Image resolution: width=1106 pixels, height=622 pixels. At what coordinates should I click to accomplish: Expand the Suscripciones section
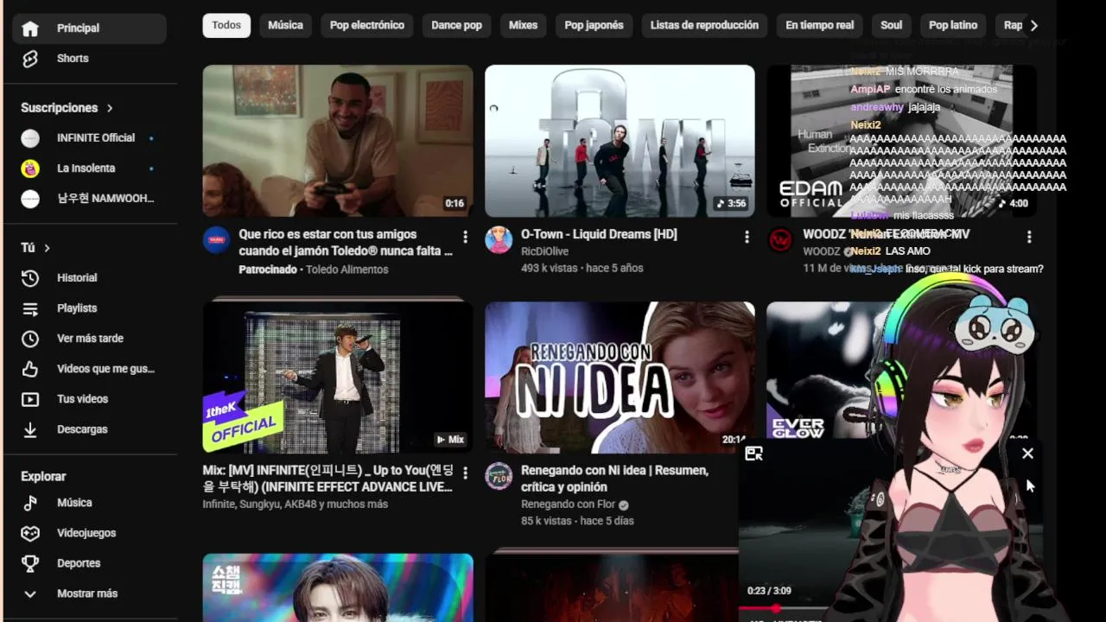tap(110, 108)
